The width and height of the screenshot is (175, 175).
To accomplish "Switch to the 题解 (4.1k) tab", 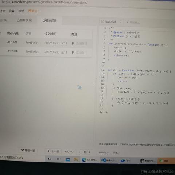I will [x=24, y=20].
